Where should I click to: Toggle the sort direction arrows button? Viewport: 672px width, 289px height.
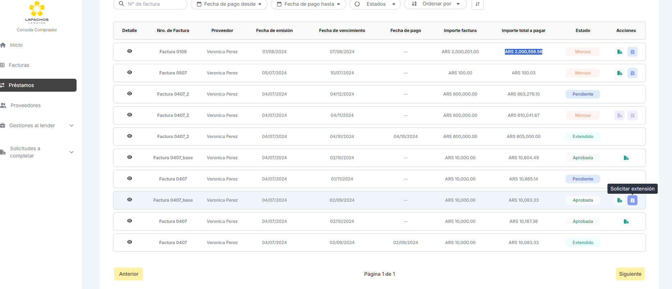(477, 4)
